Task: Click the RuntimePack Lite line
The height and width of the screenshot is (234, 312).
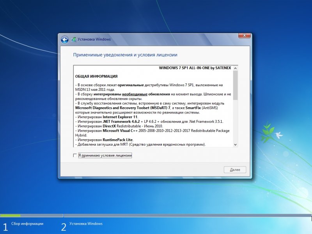Action: pyautogui.click(x=104, y=140)
